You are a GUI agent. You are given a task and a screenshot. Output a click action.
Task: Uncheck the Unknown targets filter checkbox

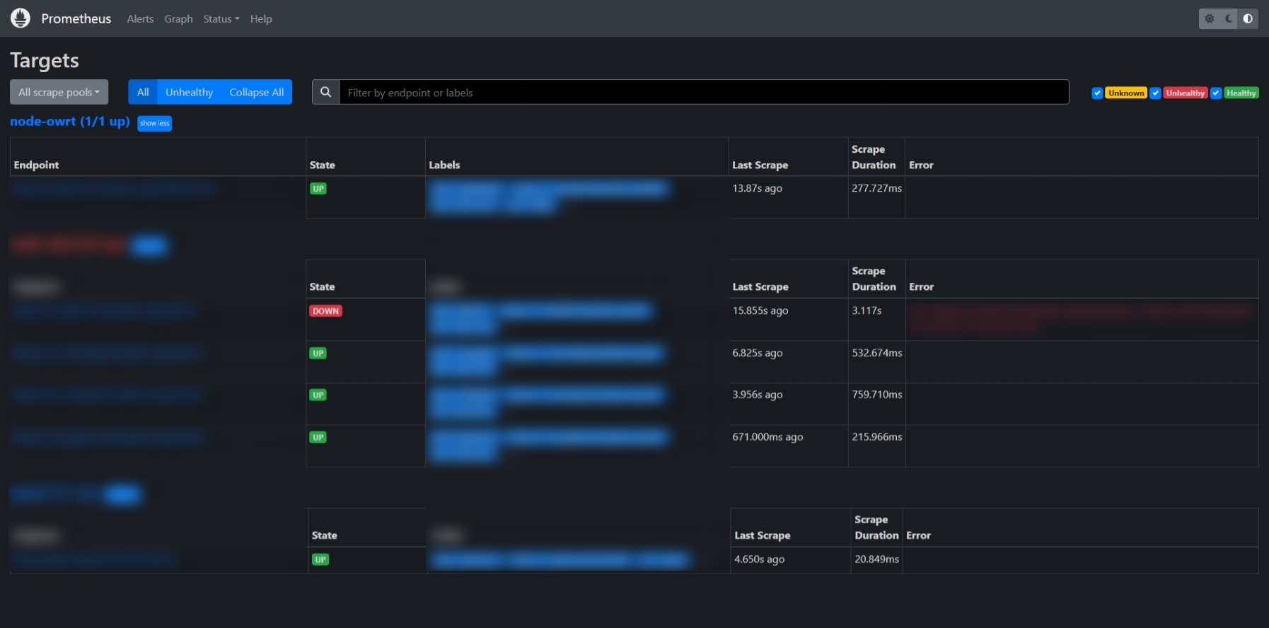tap(1097, 93)
